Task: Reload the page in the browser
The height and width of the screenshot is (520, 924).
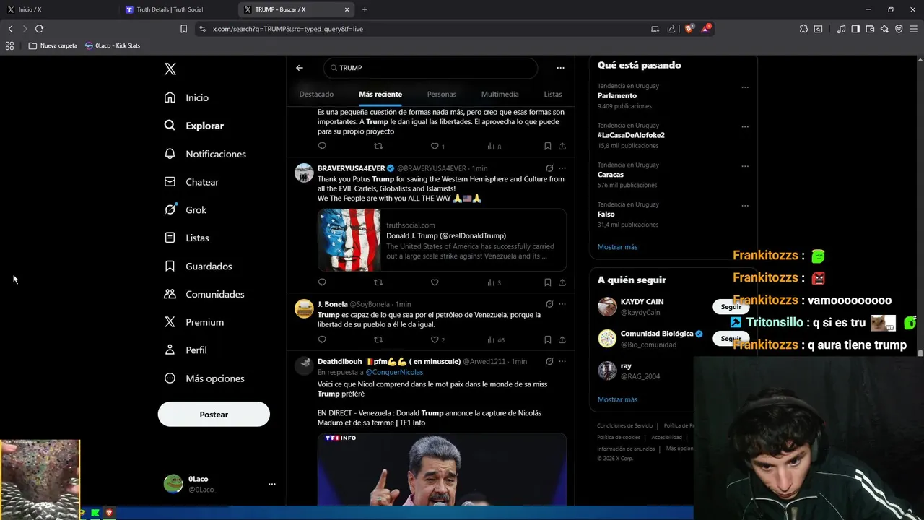Action: (x=39, y=29)
